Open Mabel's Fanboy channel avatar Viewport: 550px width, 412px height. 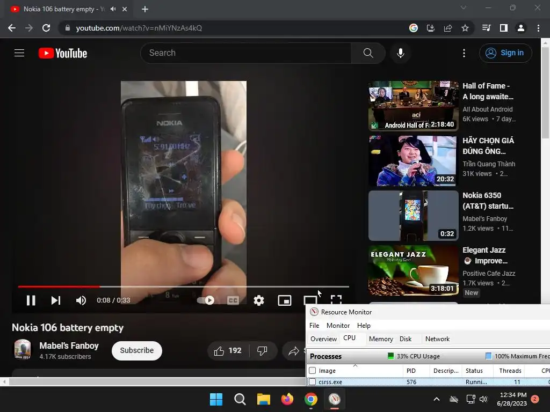tap(23, 349)
